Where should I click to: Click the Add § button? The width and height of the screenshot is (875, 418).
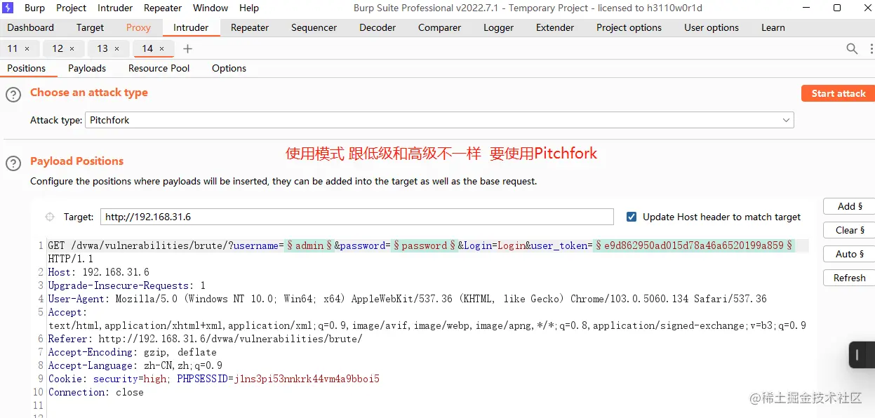[850, 206]
